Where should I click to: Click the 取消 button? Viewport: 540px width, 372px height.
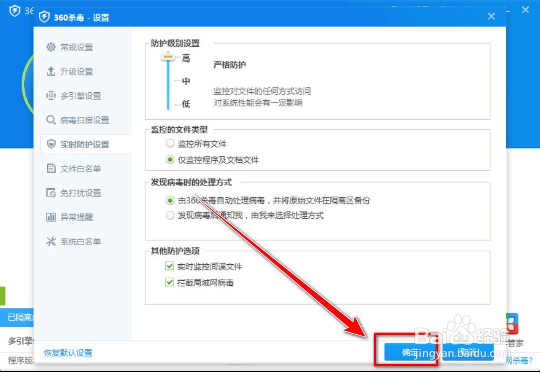(468, 352)
